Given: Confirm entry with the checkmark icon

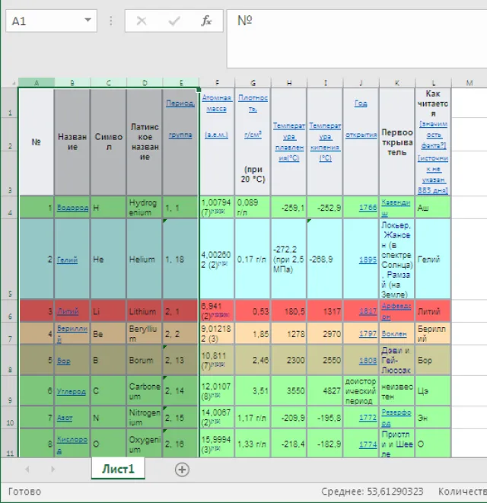Looking at the screenshot, I should pos(174,21).
